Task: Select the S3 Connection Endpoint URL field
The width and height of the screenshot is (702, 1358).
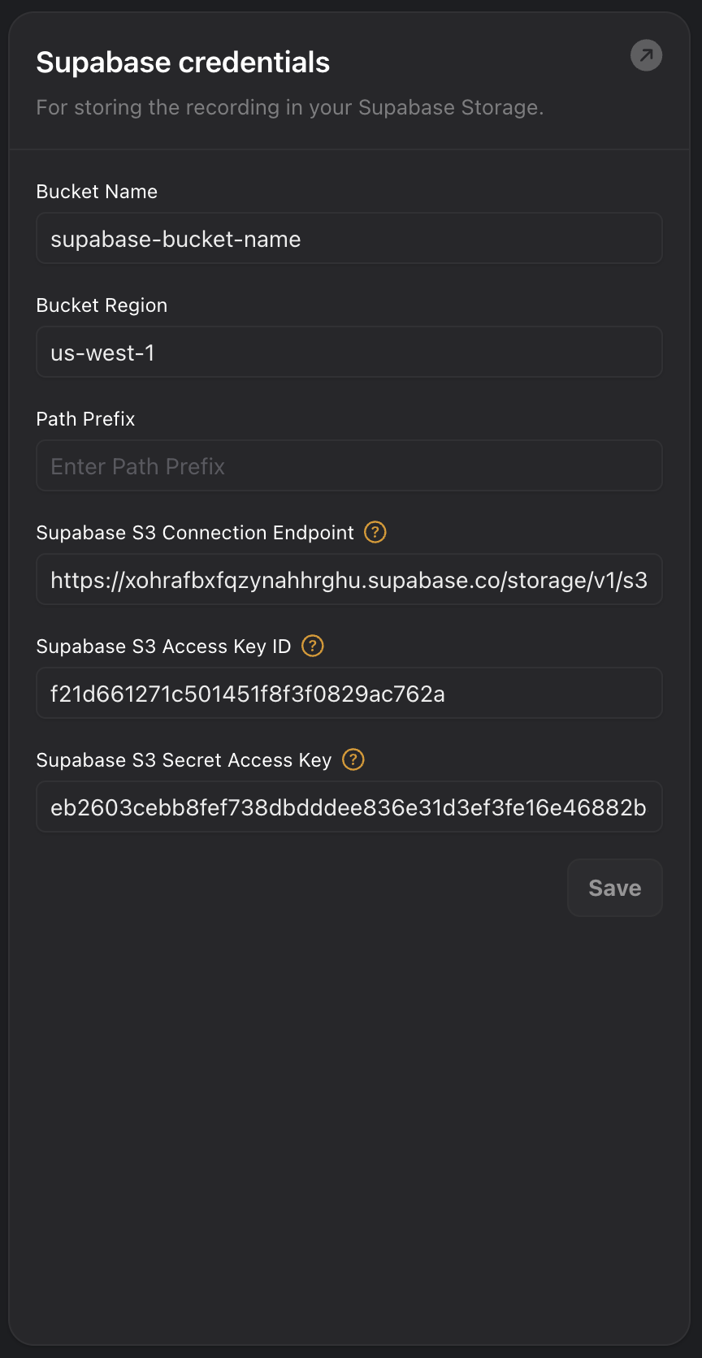Action: point(349,580)
